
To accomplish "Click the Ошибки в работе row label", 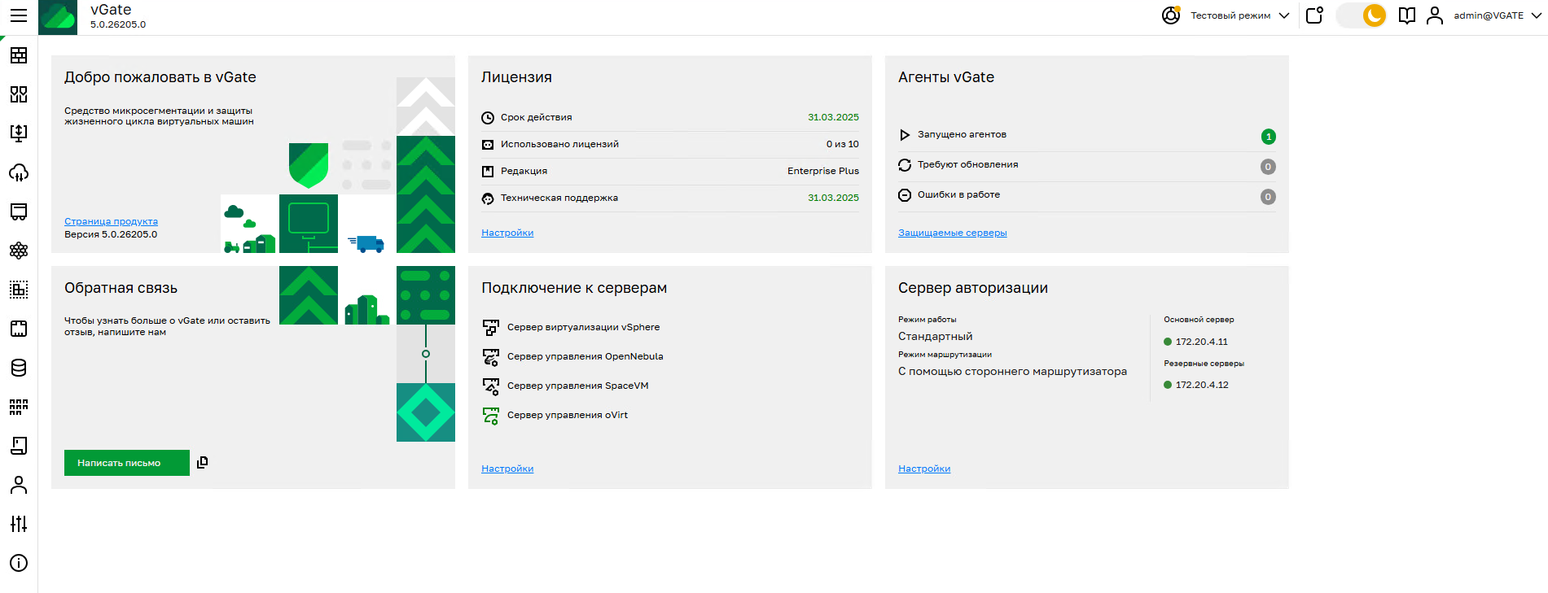I will tap(958, 194).
